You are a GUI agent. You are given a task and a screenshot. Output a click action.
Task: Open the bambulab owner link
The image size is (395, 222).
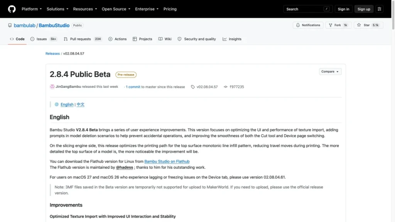tap(24, 25)
